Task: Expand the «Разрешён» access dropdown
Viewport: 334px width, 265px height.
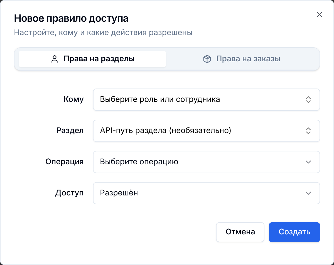Action: pos(206,193)
